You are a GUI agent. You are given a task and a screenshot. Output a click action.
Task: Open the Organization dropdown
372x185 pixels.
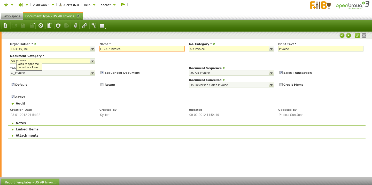[x=92, y=49]
